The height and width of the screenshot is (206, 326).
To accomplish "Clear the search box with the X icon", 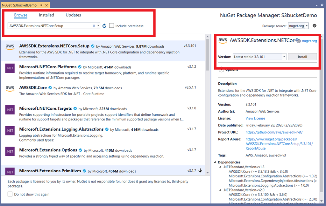I will [x=94, y=26].
